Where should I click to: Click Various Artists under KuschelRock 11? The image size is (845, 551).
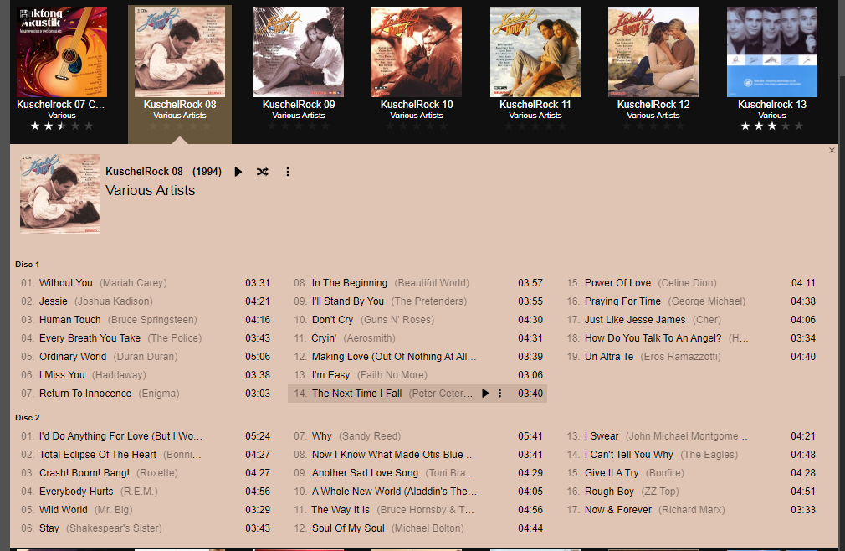[535, 116]
